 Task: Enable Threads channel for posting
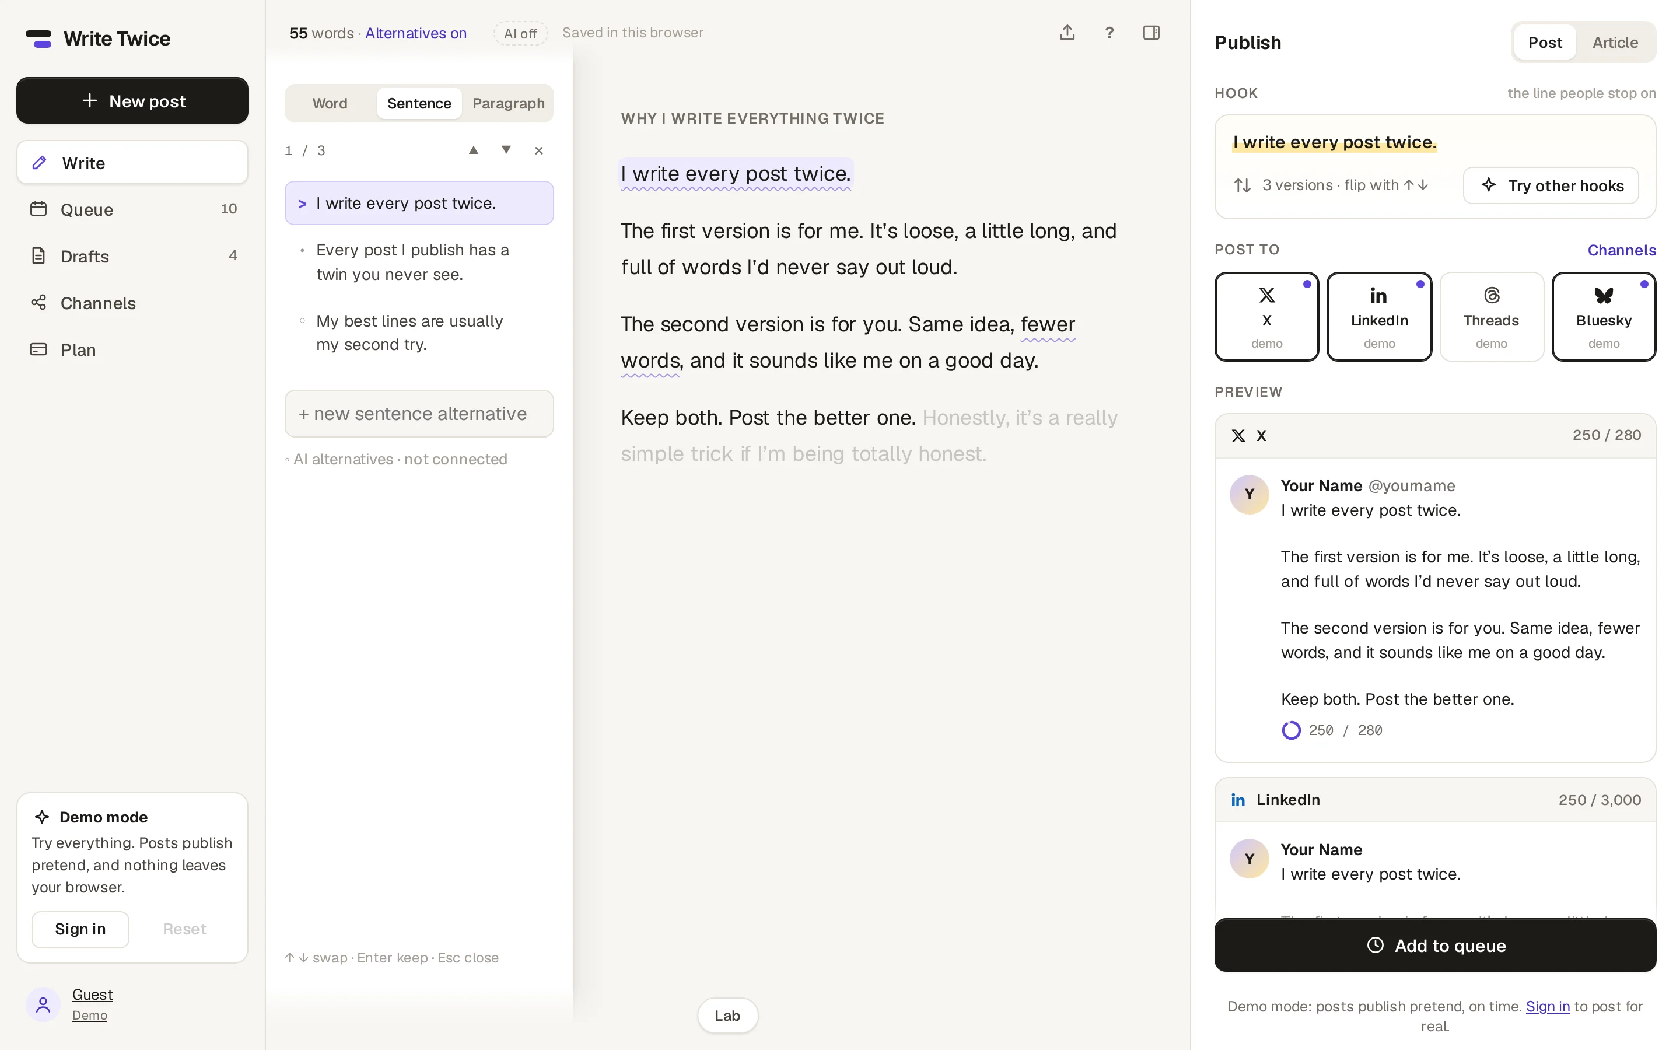click(1491, 317)
